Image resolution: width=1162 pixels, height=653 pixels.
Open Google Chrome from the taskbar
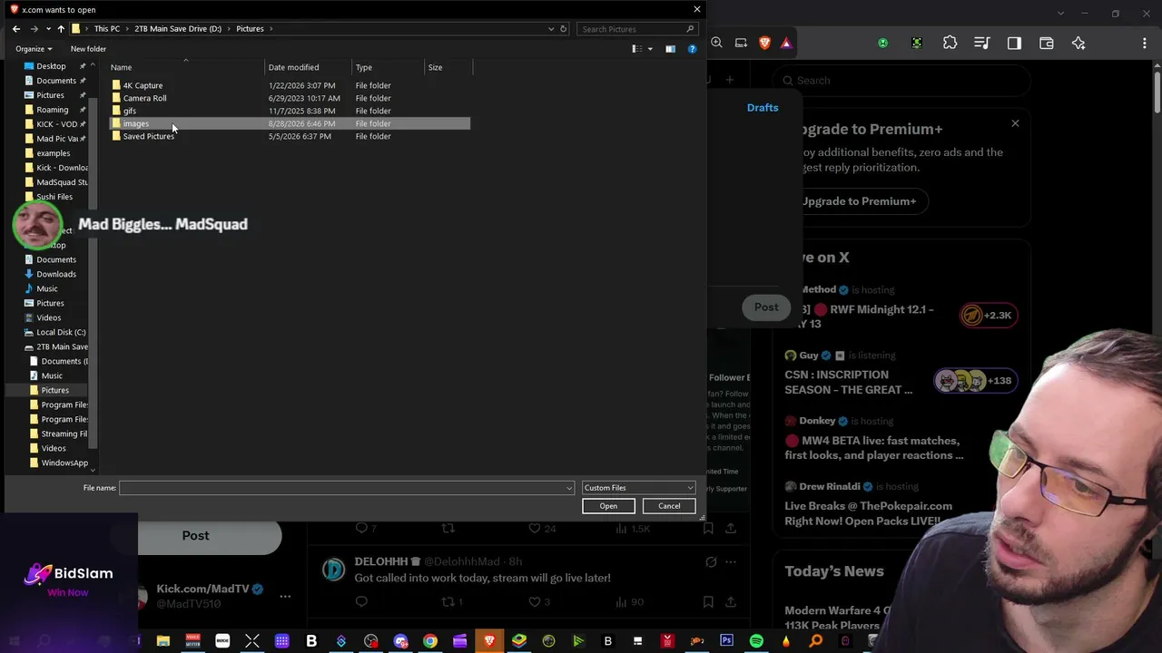point(430,641)
